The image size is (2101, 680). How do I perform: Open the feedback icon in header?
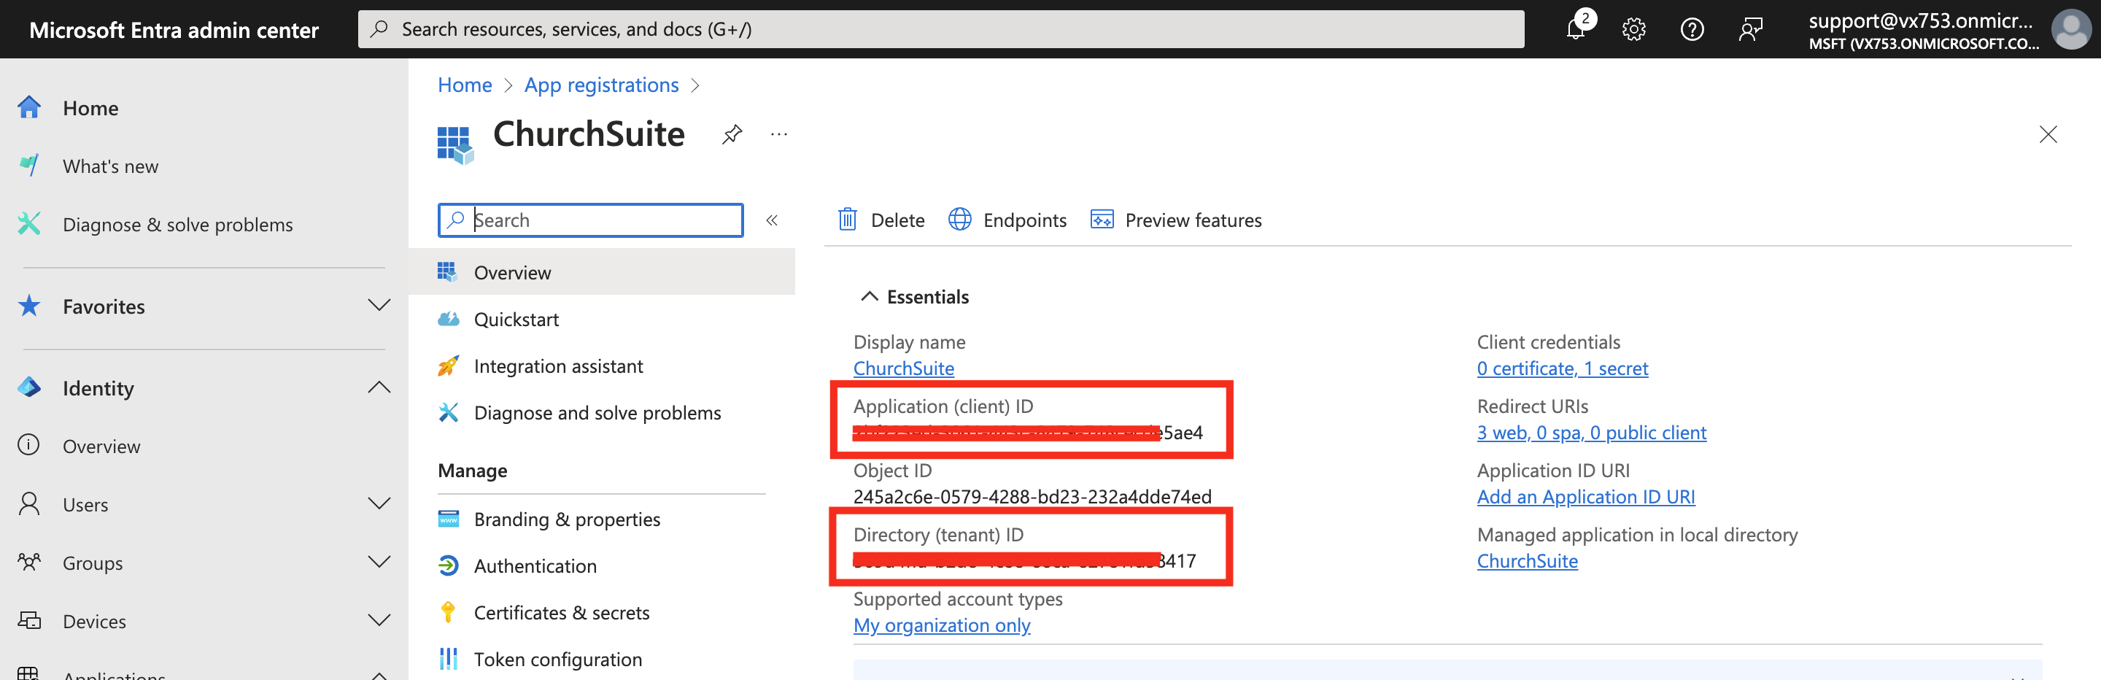pyautogui.click(x=1750, y=30)
